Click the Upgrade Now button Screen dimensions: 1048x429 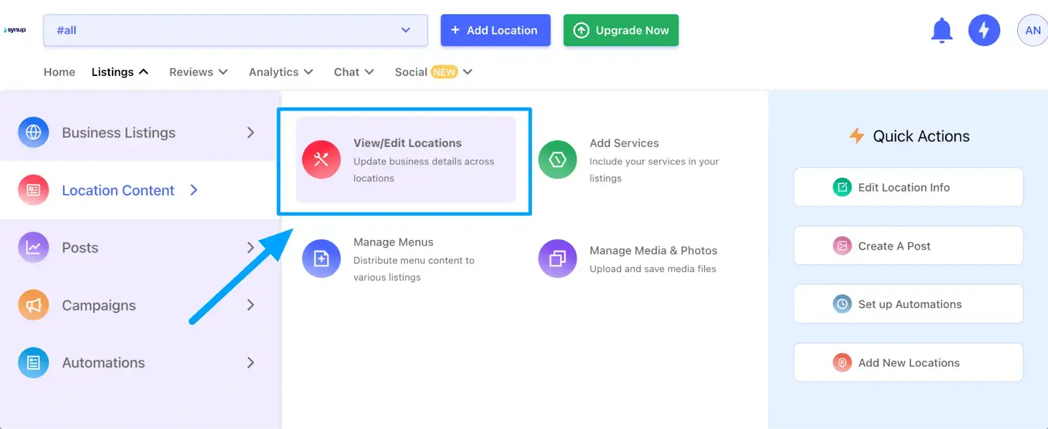(x=621, y=30)
